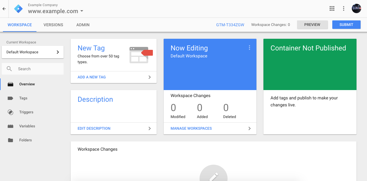Viewport: 367px width, 181px height.
Task: Click the chevron beside Manage Workspaces
Action: click(x=249, y=129)
